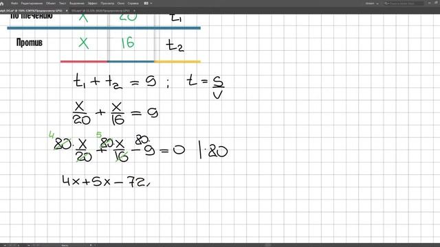Click the 't = S/V' formula
Image resolution: width=440 pixels, height=247 pixels.
click(x=206, y=87)
